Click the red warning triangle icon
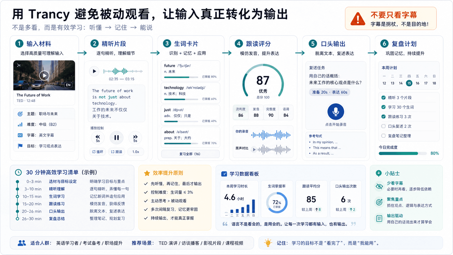Image resolution: width=453 pixels, height=255 pixels. (358, 19)
